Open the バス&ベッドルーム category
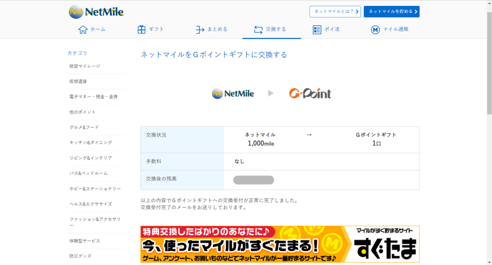The image size is (492, 265). 96,174
